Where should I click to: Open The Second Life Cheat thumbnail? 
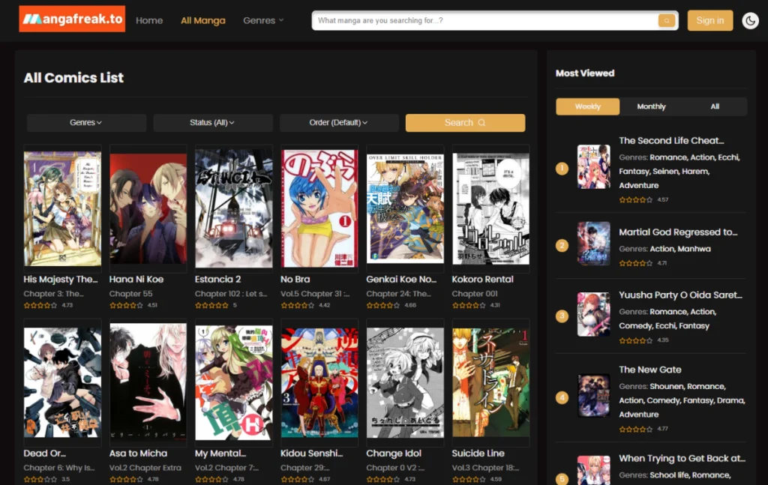594,166
